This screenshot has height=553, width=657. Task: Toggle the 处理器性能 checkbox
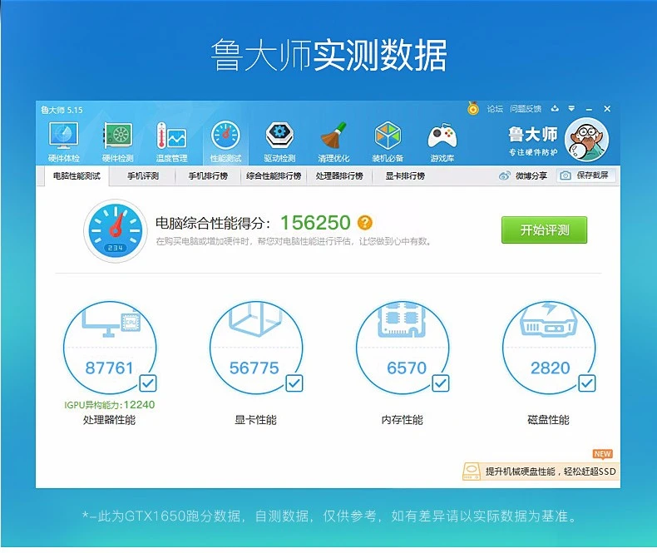(x=148, y=383)
